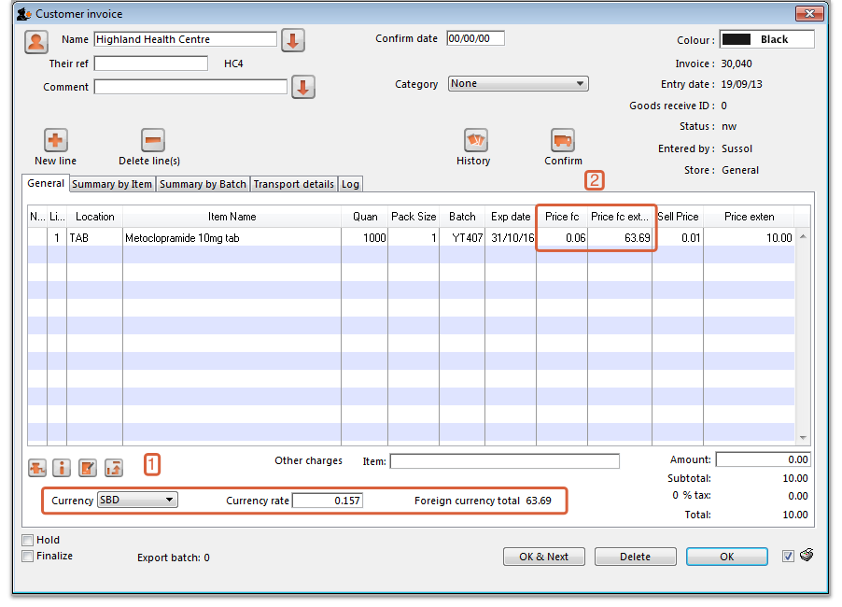Tick the Finalize checkbox
Image resolution: width=842 pixels, height=607 pixels.
tap(28, 556)
